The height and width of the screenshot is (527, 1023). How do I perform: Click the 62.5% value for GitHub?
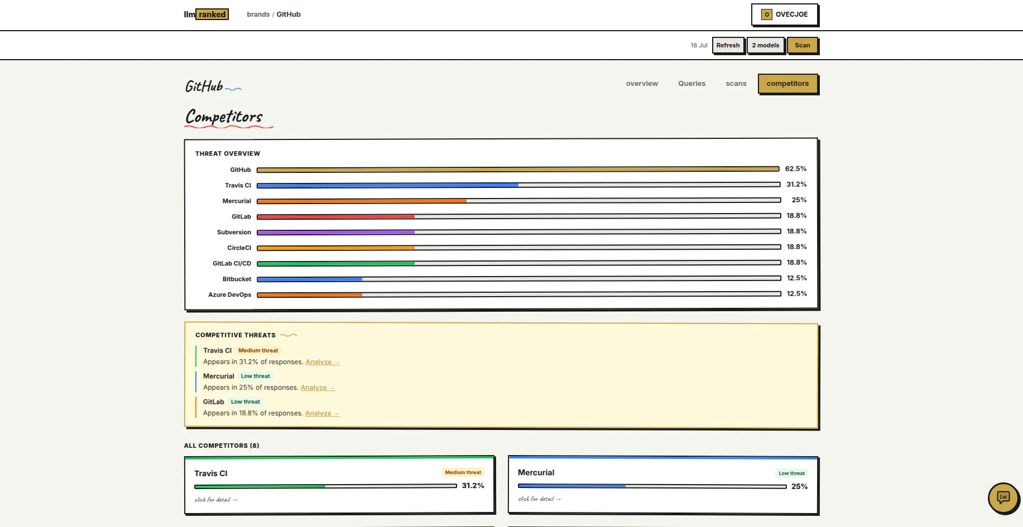pos(796,169)
